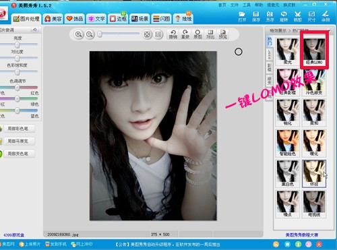Screen dimensions: 337x250
Task: Click the zoom out magnifier icon
Action: pos(90,34)
